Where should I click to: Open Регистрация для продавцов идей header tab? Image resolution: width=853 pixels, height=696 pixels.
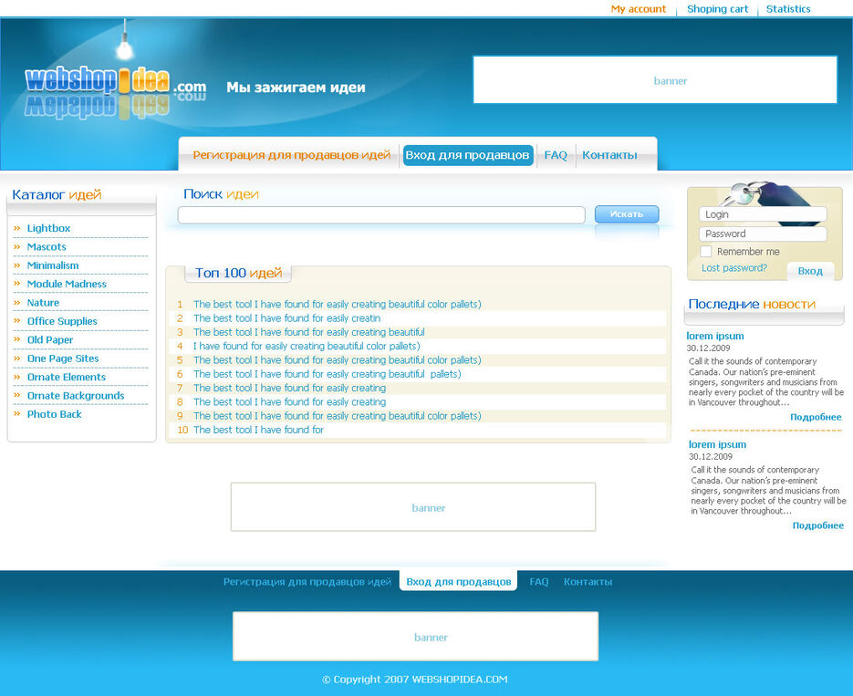click(291, 155)
